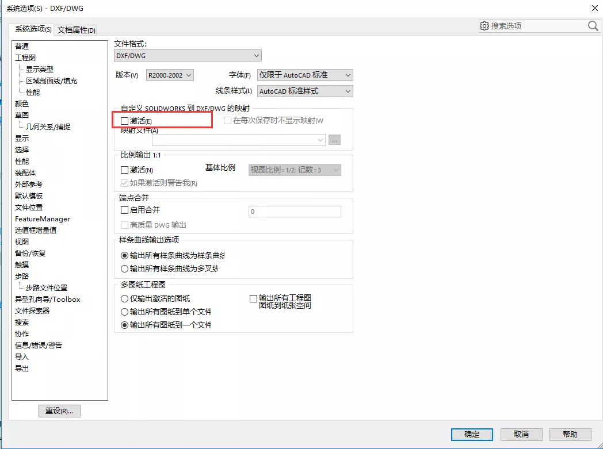The width and height of the screenshot is (603, 449).
Task: Open the FeatureManager options page
Action: 44,218
